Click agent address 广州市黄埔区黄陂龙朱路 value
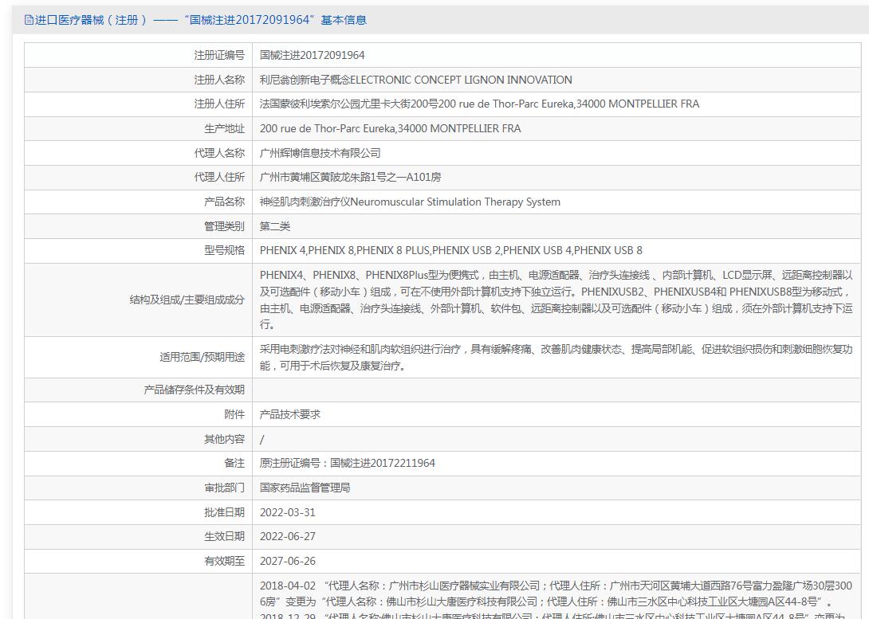 [350, 177]
